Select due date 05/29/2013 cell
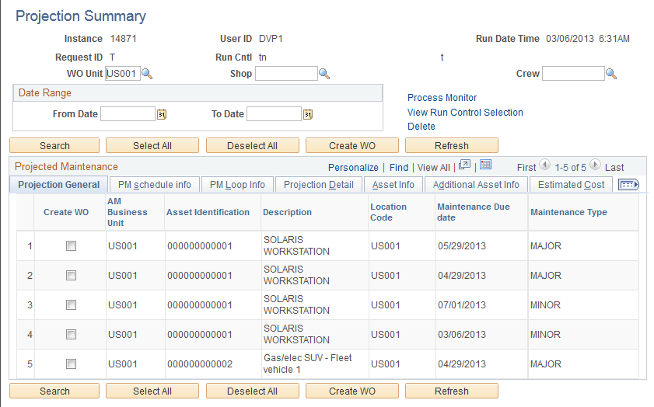This screenshot has height=407, width=654. (x=462, y=245)
